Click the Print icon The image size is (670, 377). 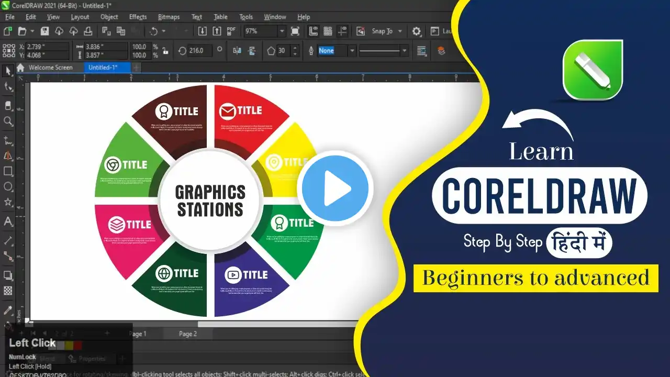pos(88,31)
